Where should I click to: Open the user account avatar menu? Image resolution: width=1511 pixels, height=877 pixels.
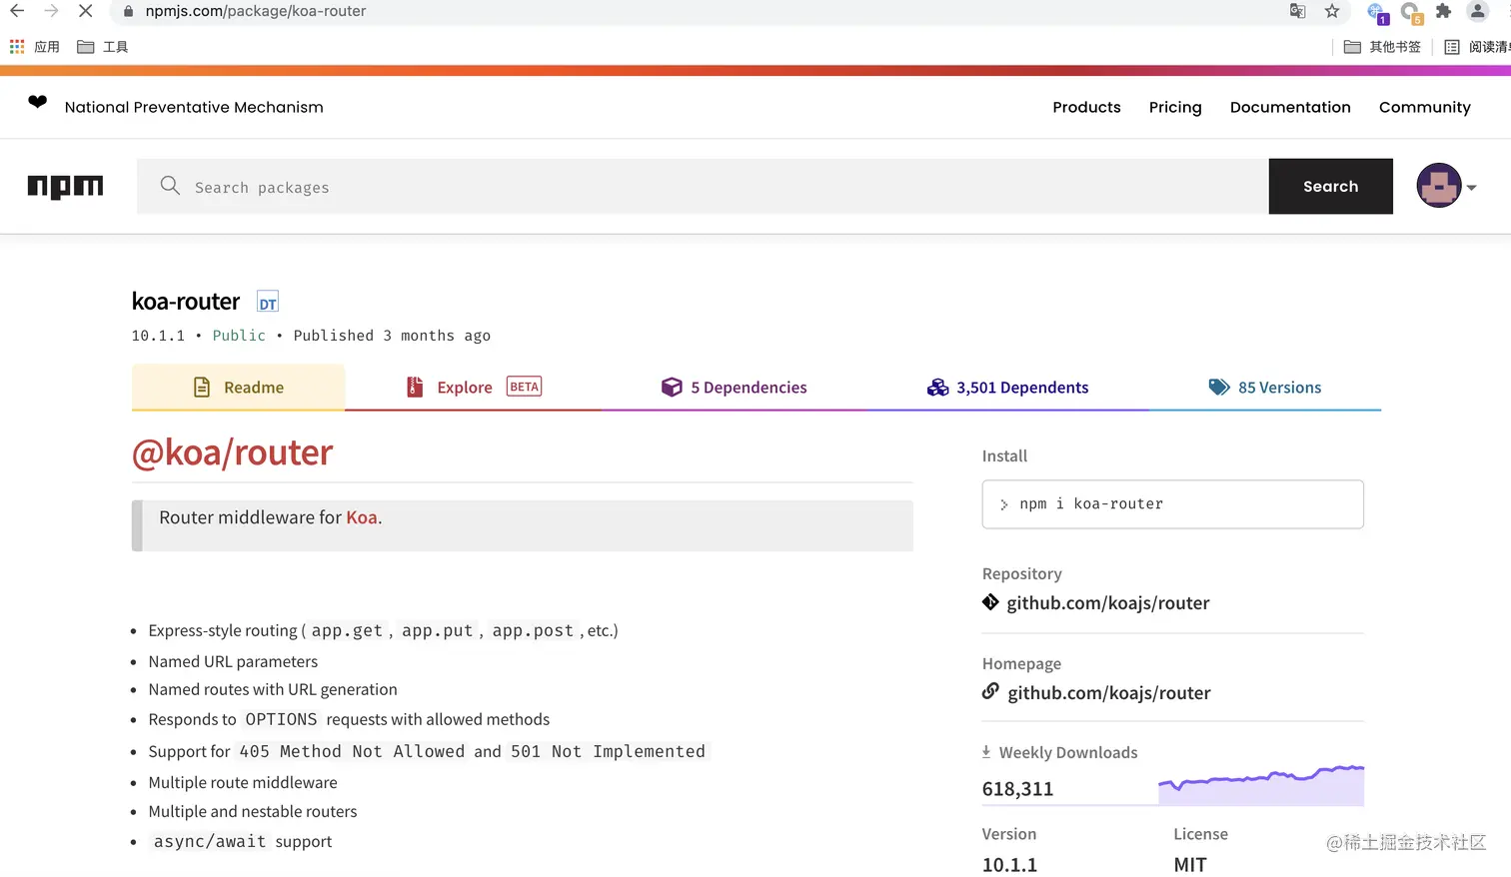coord(1446,186)
